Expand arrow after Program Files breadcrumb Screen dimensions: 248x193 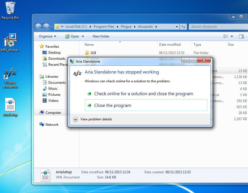(x=118, y=27)
